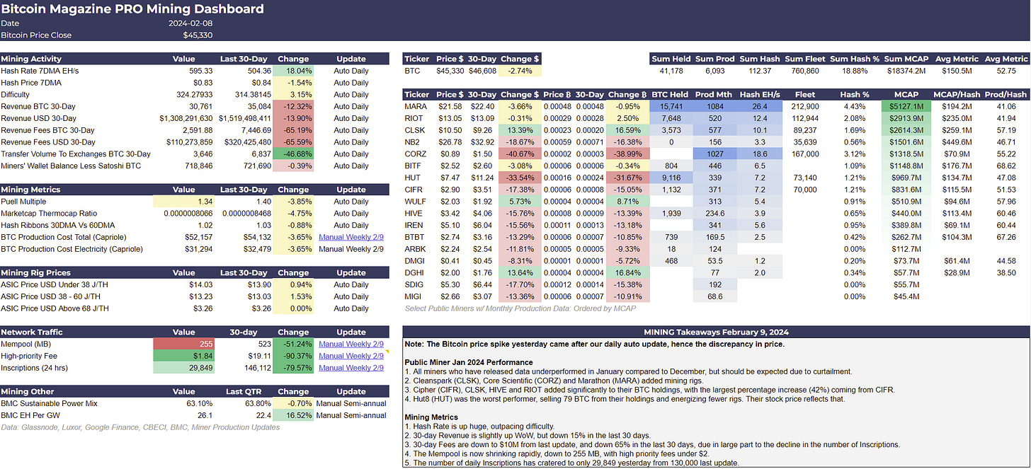Screen dimensions: 1031x469
Task: Click ASIC Price USD Above 68 J/TH label
Action: point(55,308)
